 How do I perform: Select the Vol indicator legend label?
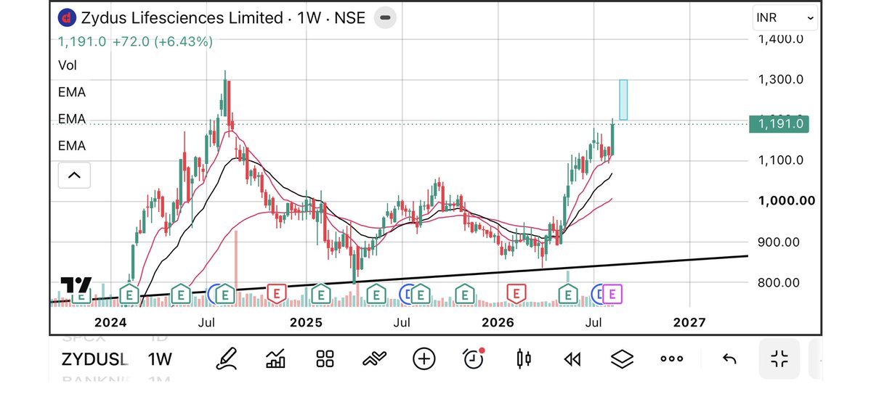click(68, 65)
